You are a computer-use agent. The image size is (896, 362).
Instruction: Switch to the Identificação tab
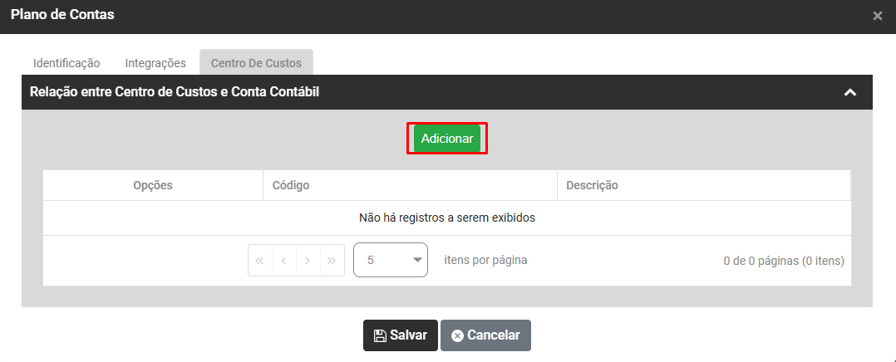pyautogui.click(x=66, y=63)
